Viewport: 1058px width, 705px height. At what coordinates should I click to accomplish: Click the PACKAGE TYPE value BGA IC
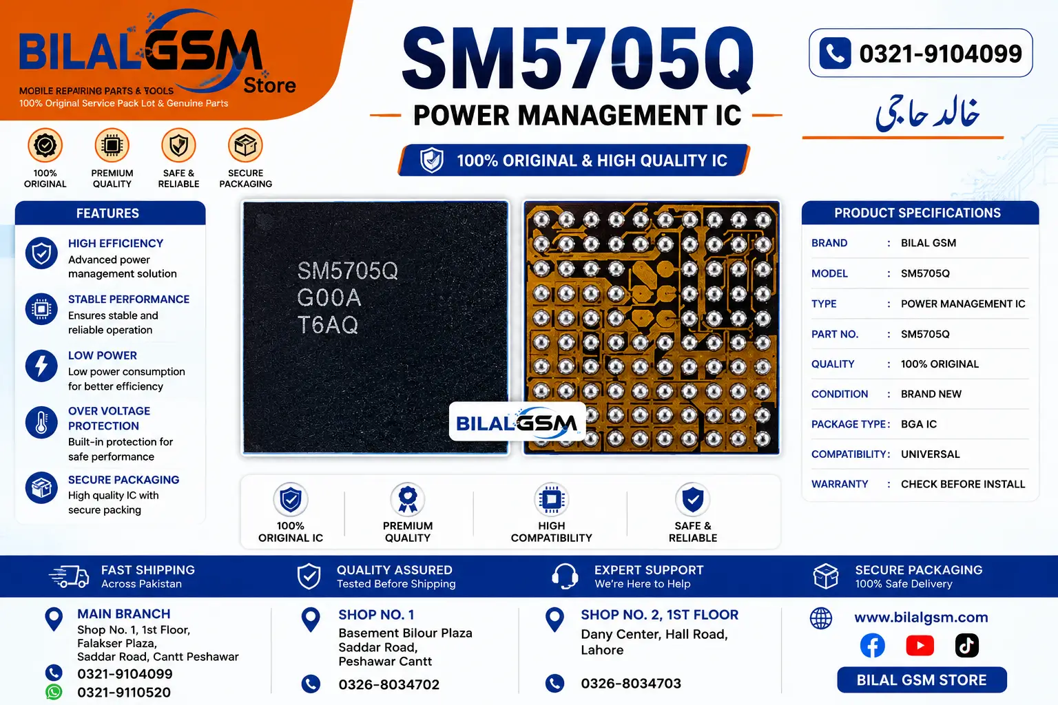click(919, 424)
